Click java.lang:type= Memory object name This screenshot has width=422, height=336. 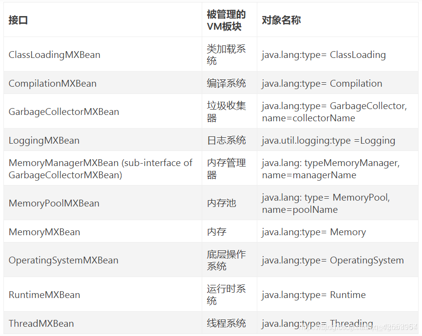[x=314, y=232]
